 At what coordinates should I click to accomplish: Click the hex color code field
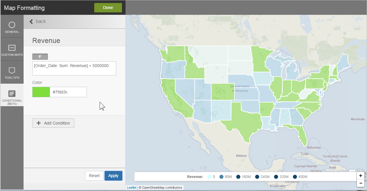(x=68, y=92)
